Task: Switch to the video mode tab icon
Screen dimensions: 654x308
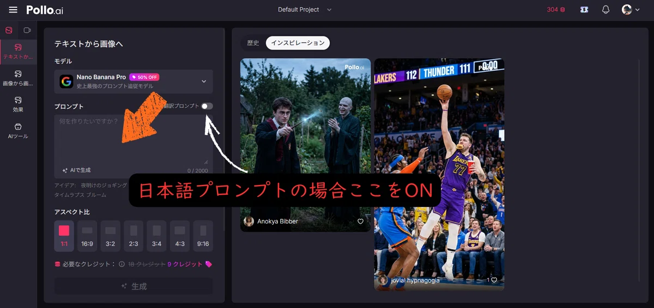Action: tap(27, 30)
